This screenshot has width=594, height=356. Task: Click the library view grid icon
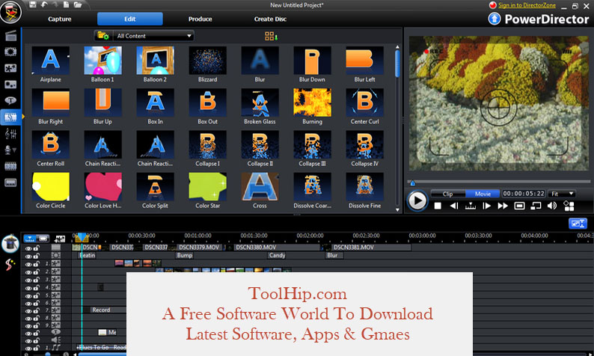pyautogui.click(x=272, y=36)
